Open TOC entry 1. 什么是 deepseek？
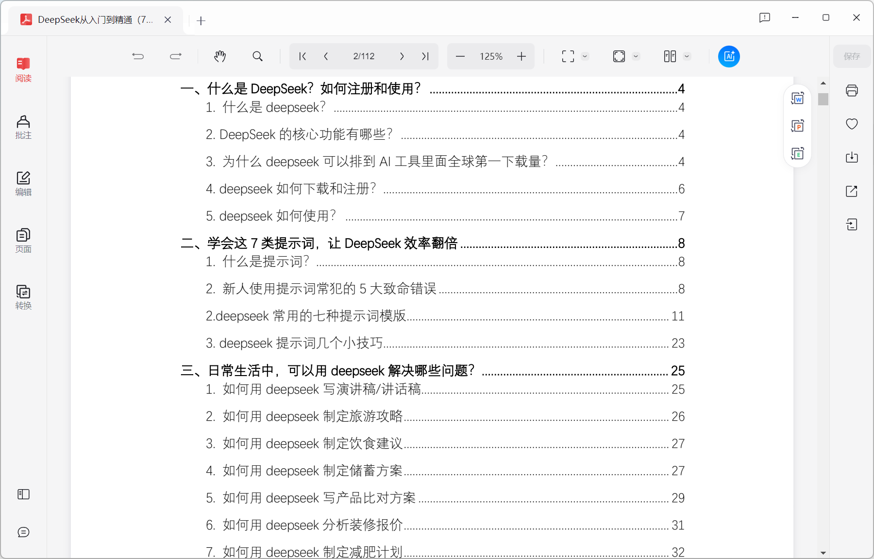The height and width of the screenshot is (559, 874). (445, 107)
